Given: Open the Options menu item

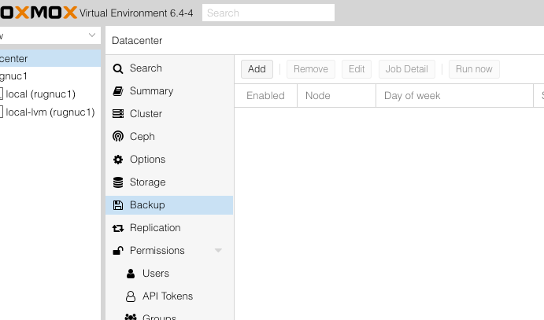Looking at the screenshot, I should [169, 160].
